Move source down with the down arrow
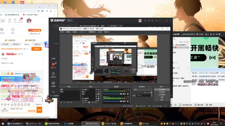This screenshot has height=126, width=225. click(96, 102)
